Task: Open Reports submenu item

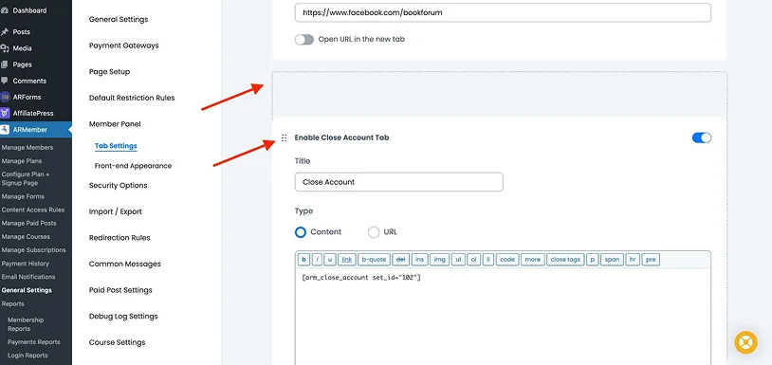Action: coord(12,304)
